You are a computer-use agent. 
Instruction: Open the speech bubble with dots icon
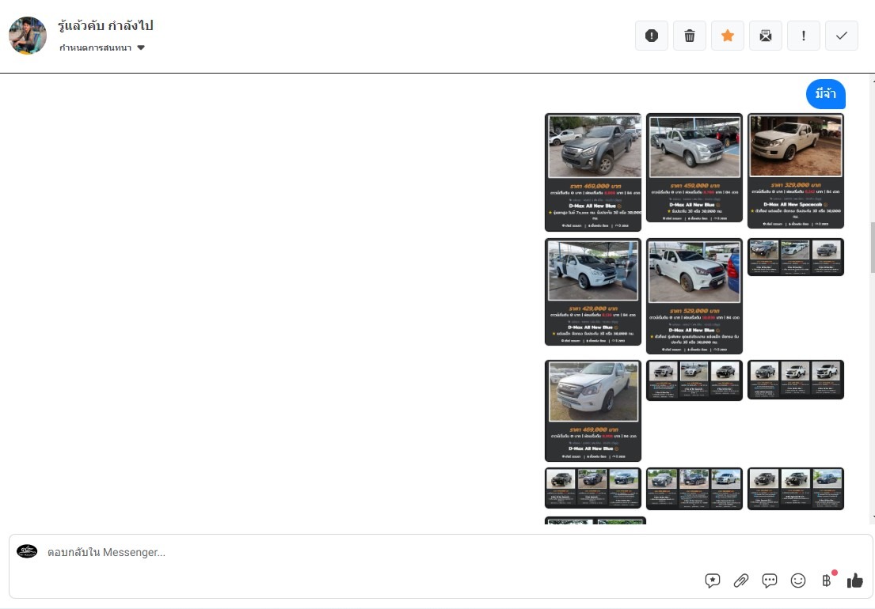(x=770, y=581)
